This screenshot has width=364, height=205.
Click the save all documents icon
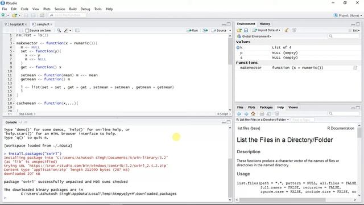[34, 15]
